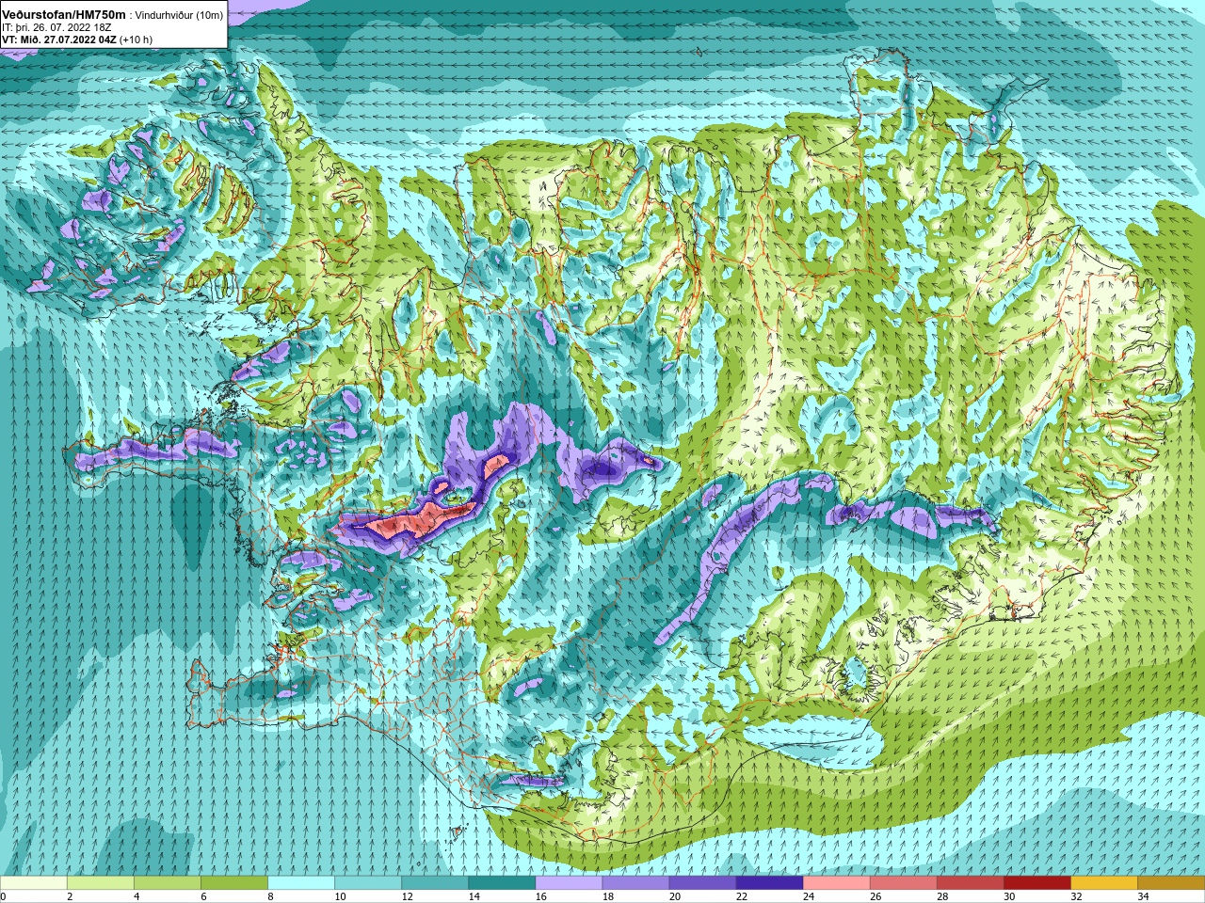Image resolution: width=1205 pixels, height=903 pixels.
Task: Choose the 6–8 dark green legend swatch
Action: 234,883
